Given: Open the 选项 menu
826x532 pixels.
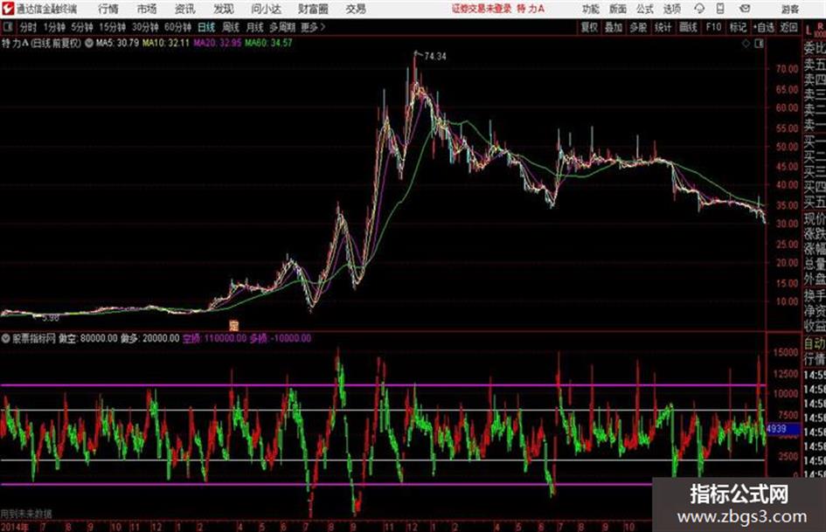Looking at the screenshot, I should pyautogui.click(x=671, y=9).
